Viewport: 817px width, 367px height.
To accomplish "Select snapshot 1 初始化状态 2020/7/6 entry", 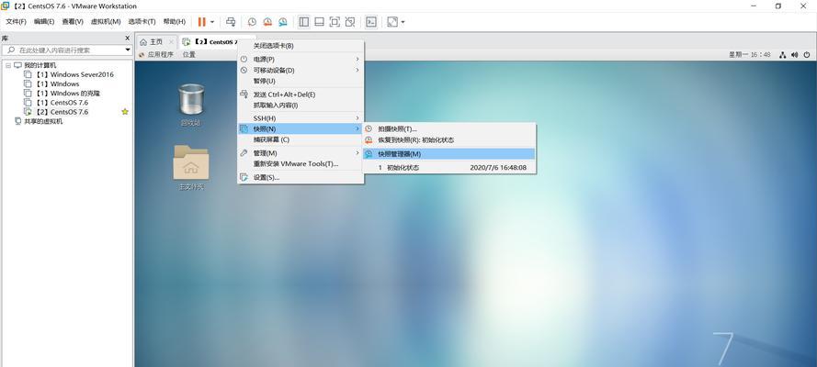I will (x=449, y=167).
